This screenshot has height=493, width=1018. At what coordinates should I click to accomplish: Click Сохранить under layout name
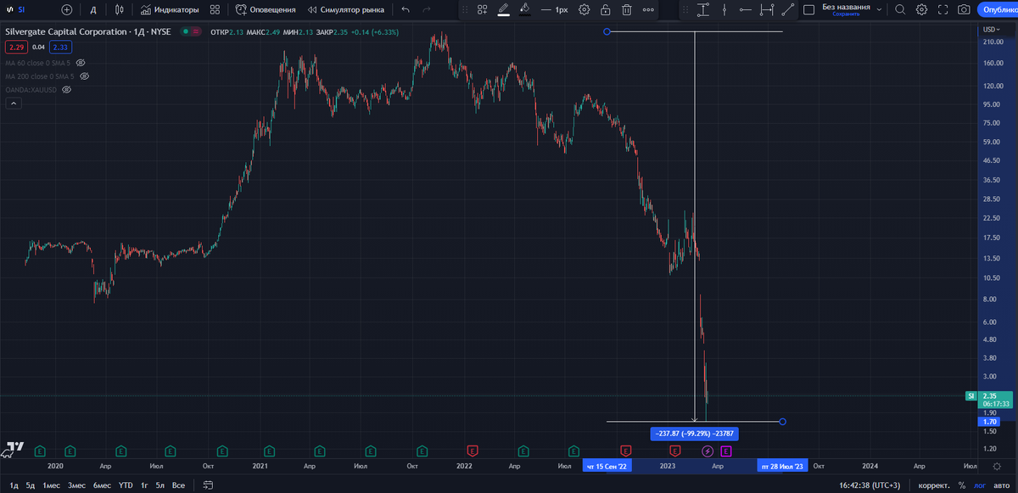pyautogui.click(x=845, y=14)
